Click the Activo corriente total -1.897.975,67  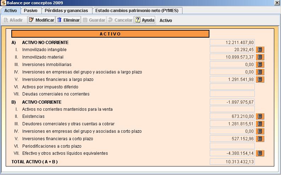[x=232, y=102]
